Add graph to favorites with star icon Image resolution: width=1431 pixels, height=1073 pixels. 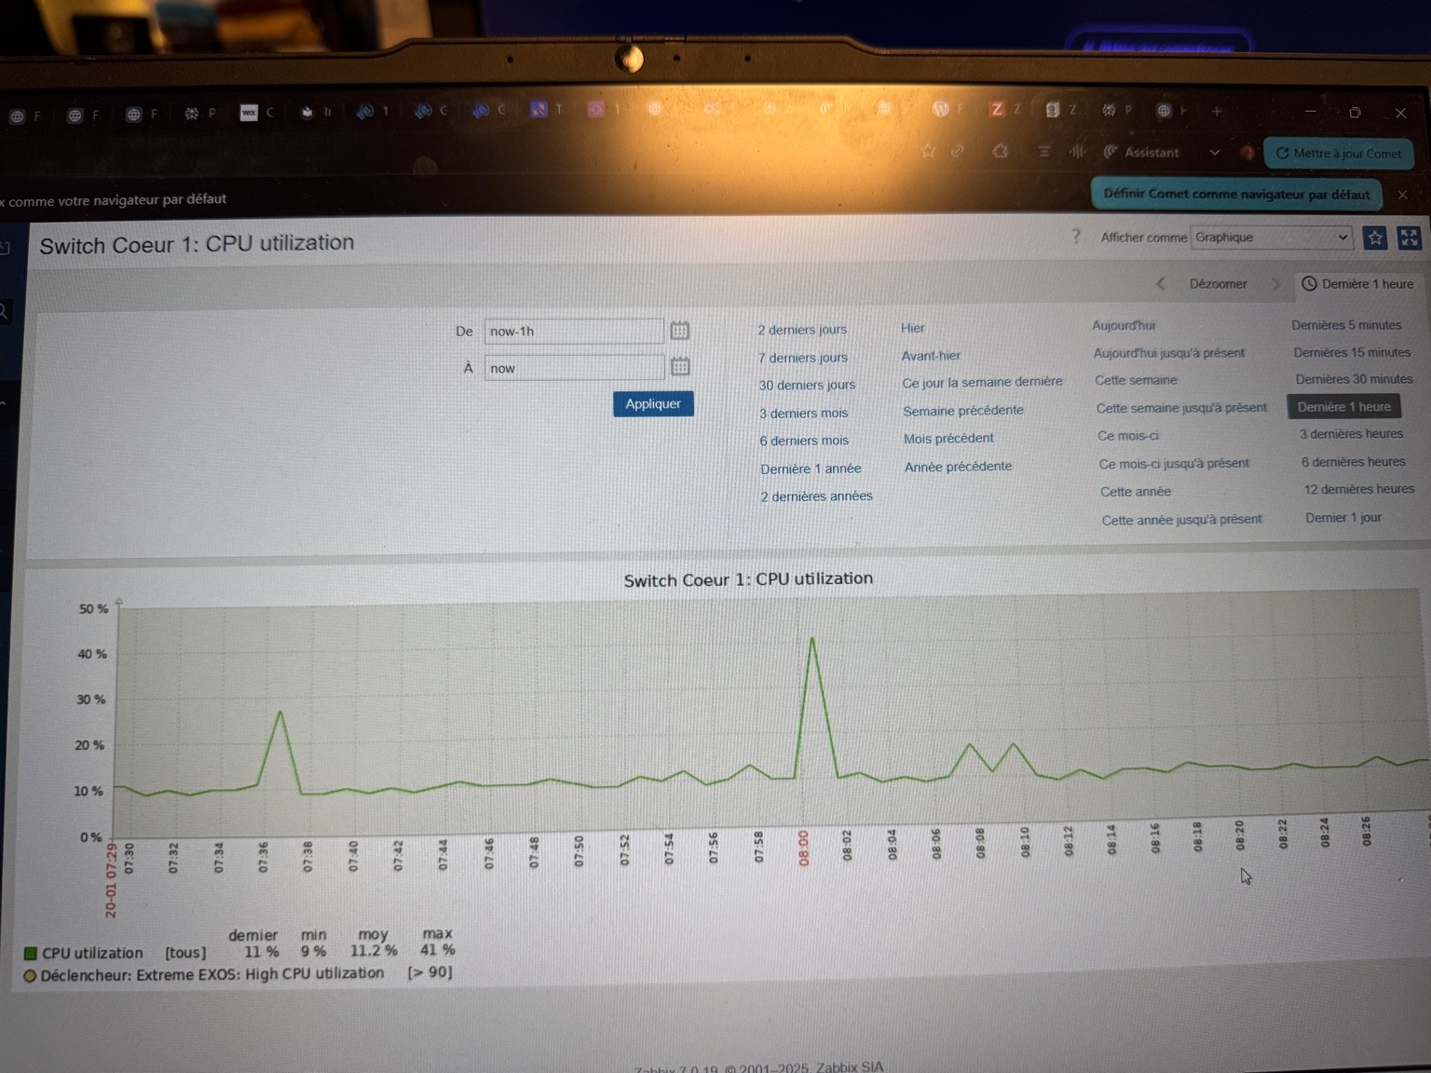point(1374,238)
